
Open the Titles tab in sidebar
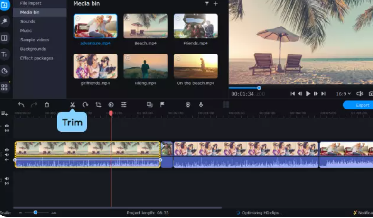[5, 54]
